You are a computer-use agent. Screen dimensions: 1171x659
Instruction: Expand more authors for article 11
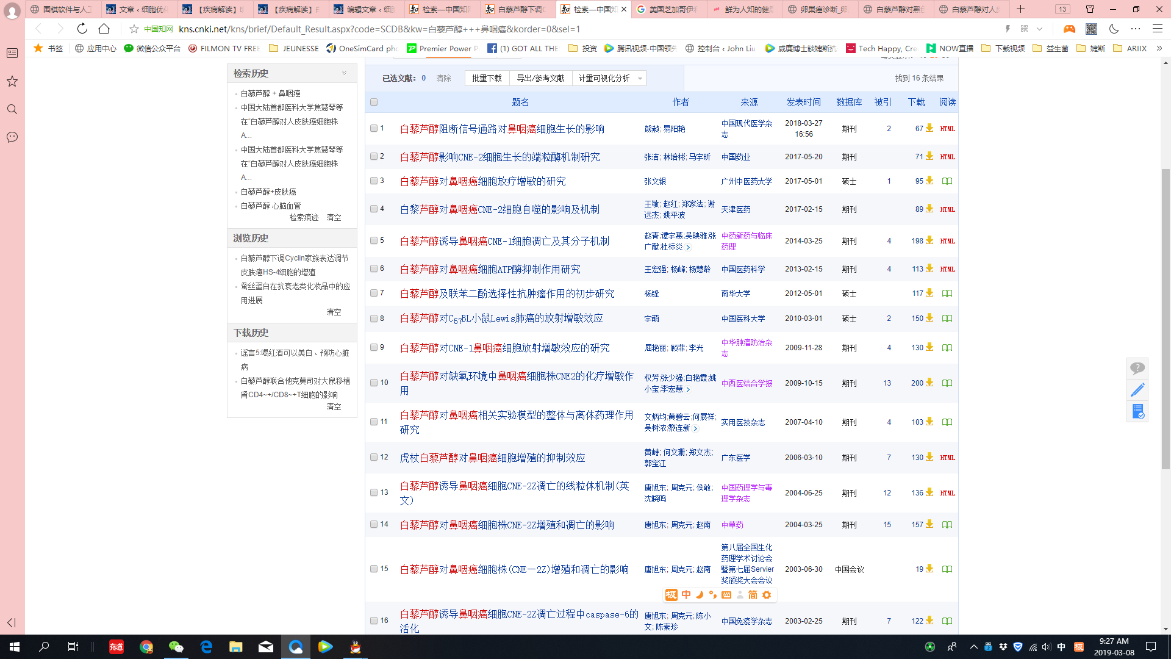coord(695,428)
